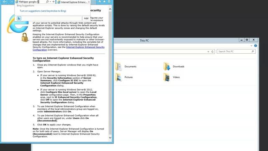Close the This PC window
Image resolution: width=268 pixels, height=151 pixels.
pos(254,40)
